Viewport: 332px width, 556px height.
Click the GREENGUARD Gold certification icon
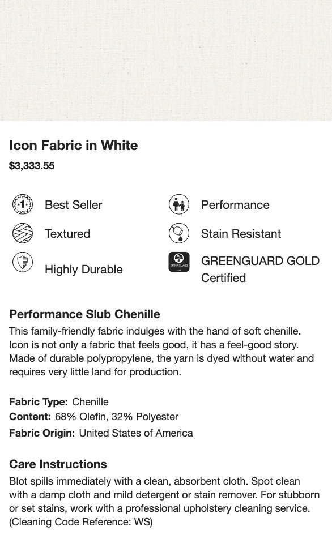point(179,262)
